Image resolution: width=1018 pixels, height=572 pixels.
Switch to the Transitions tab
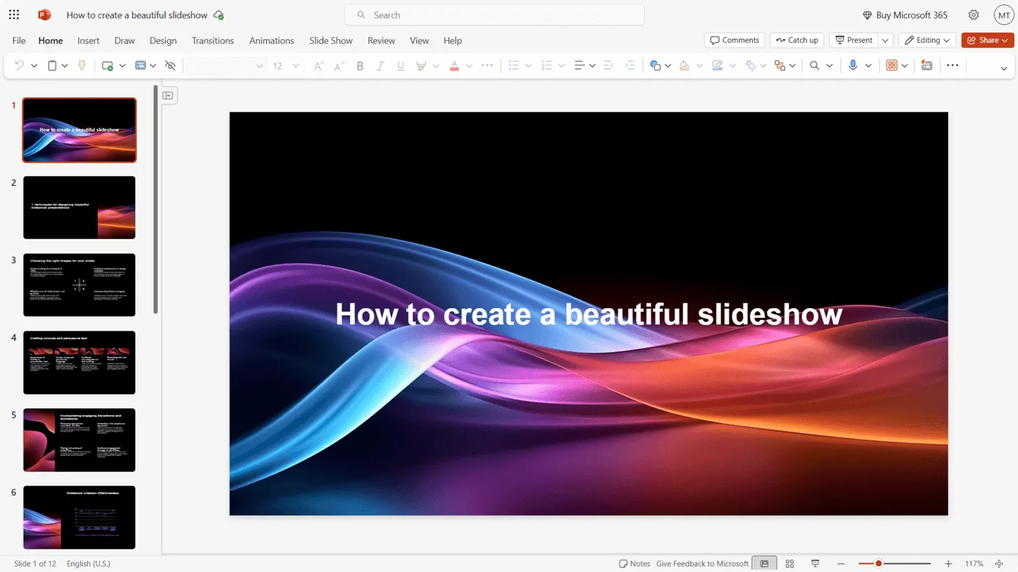[x=212, y=40]
